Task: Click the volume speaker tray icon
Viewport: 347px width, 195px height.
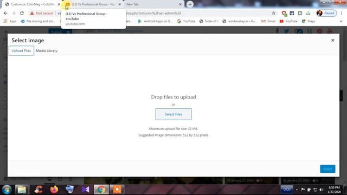Action: tap(322, 190)
